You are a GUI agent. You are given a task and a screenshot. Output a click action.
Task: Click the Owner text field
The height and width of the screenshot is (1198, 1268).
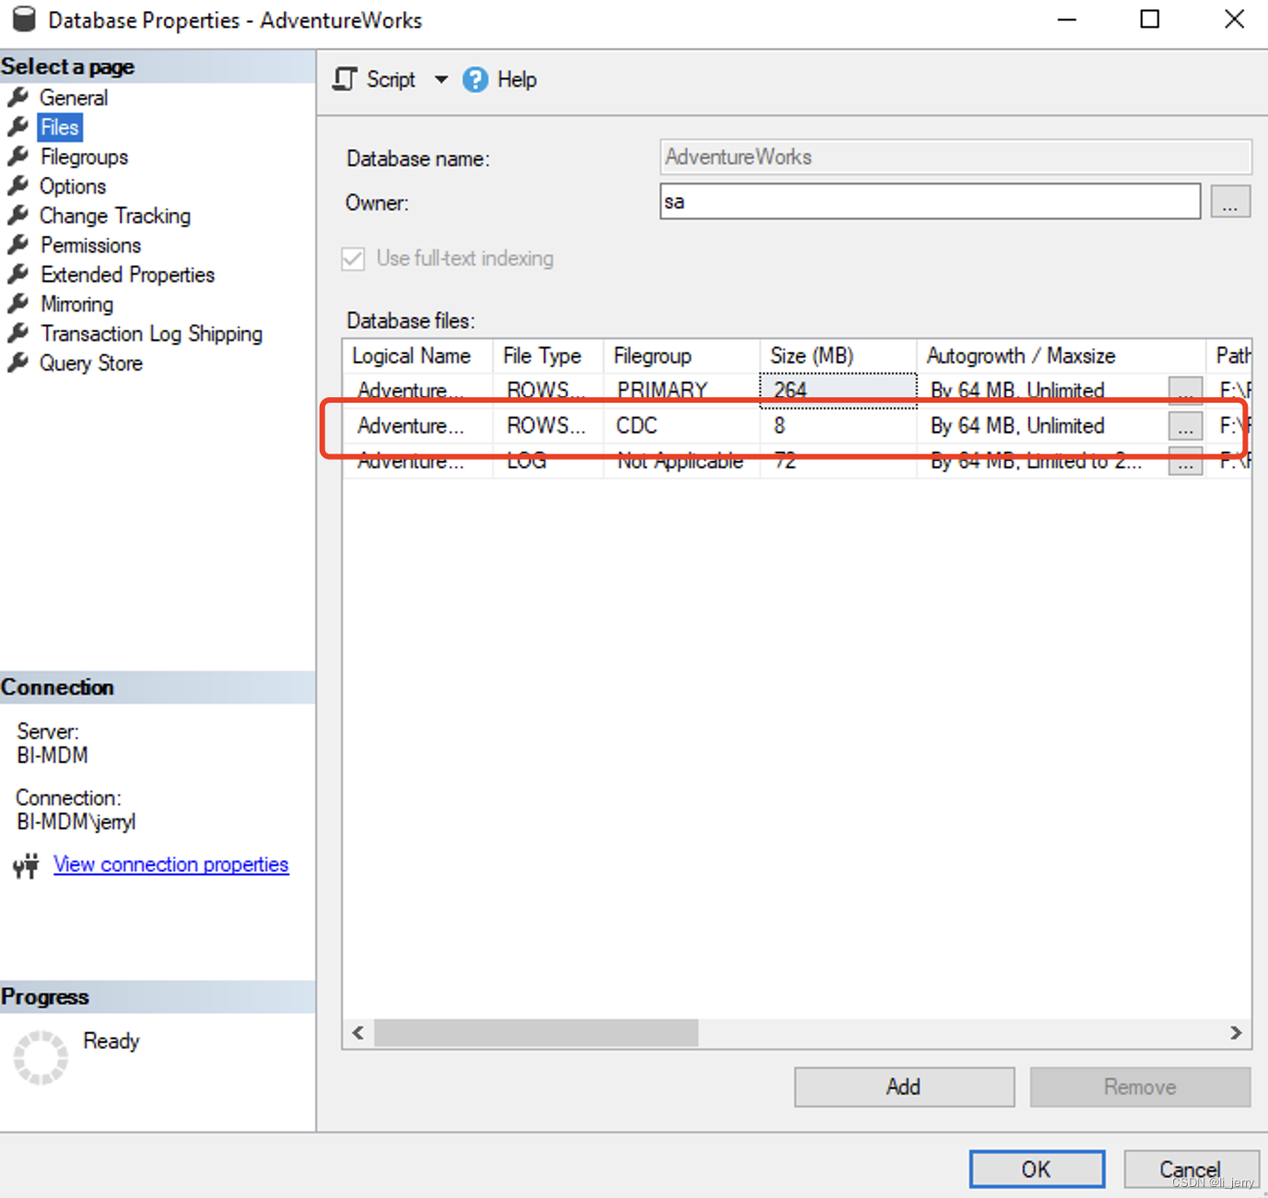tap(930, 201)
